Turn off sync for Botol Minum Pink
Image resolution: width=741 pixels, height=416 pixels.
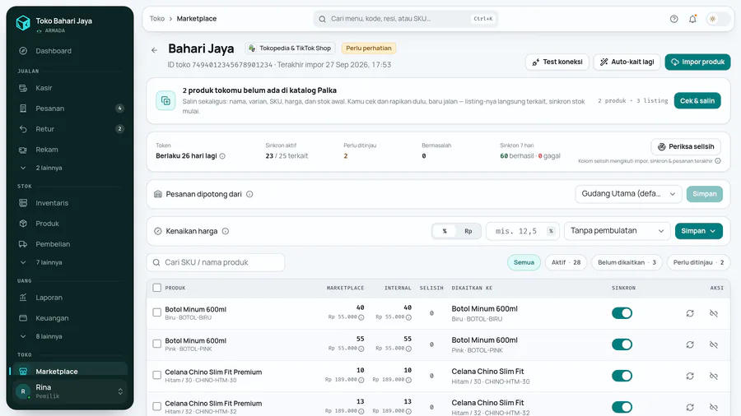[622, 344]
